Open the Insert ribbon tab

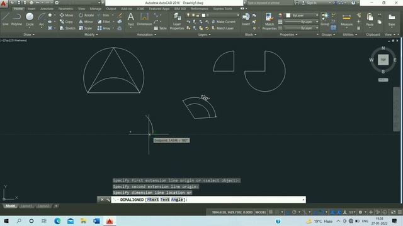(31, 9)
